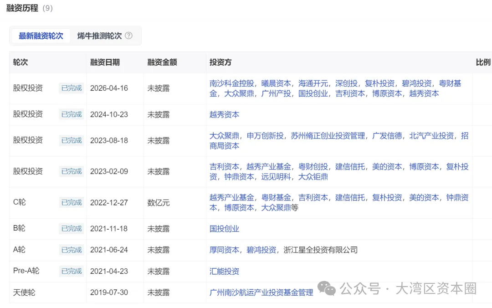Image resolution: width=492 pixels, height=308 pixels.
Task: Open 大众聚鼎 in the 2023-08-18 row
Action: click(224, 136)
